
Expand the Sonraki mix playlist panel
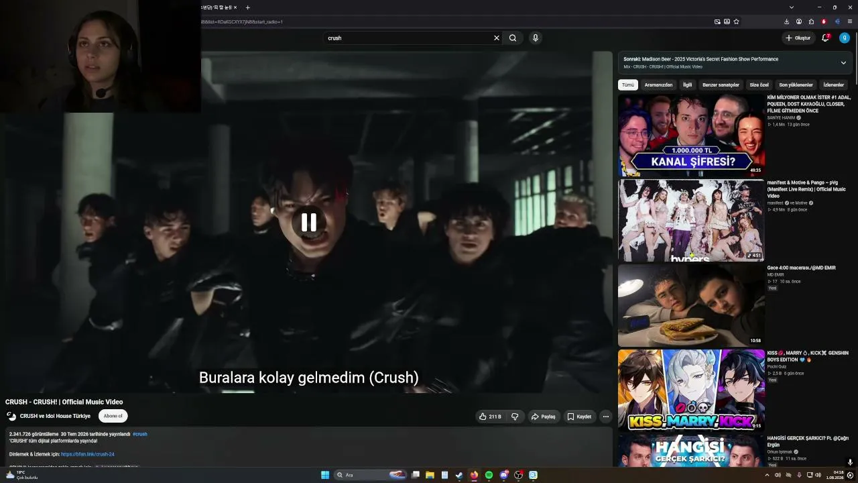click(843, 63)
